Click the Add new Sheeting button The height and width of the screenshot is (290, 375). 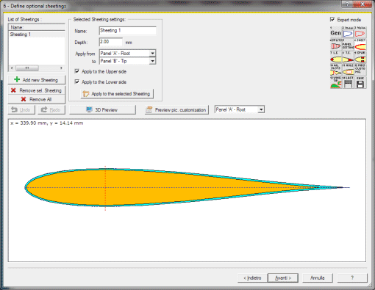click(37, 80)
